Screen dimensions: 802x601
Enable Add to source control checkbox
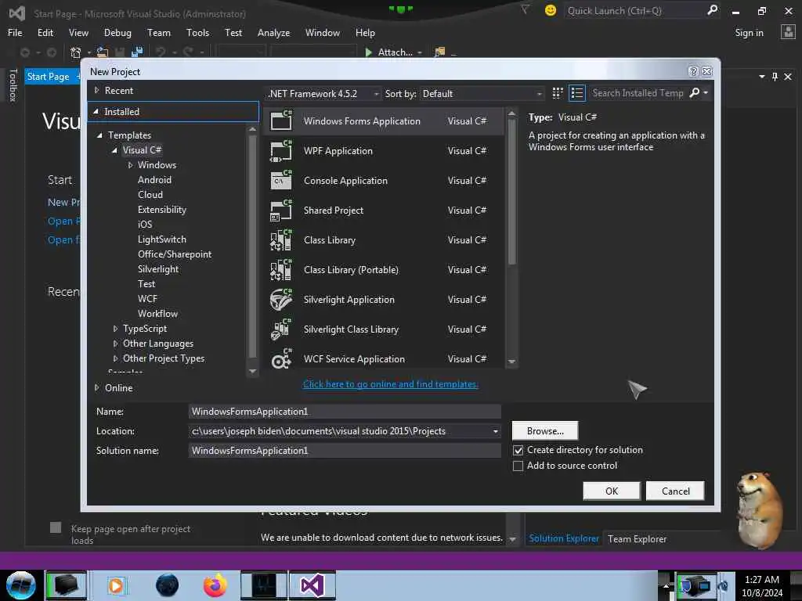click(x=518, y=466)
